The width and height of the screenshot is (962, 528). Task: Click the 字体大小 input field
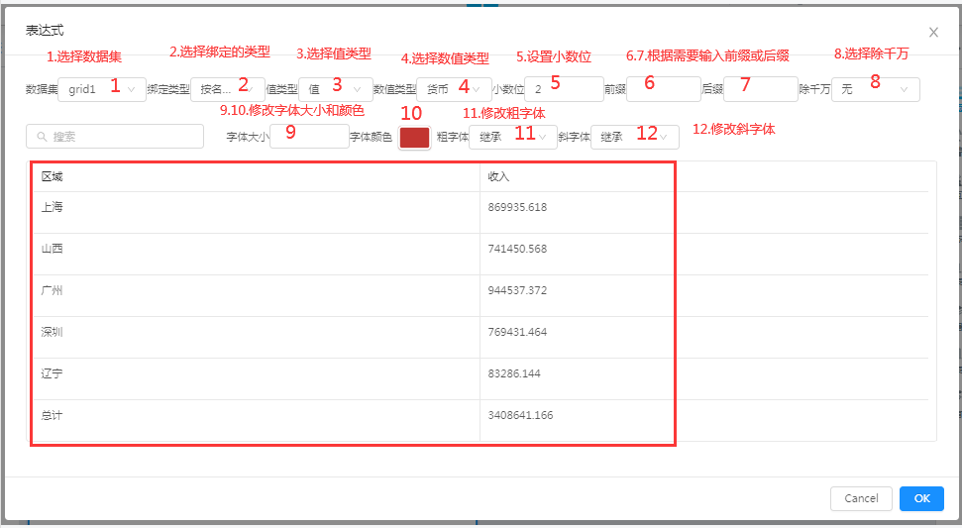(x=309, y=136)
